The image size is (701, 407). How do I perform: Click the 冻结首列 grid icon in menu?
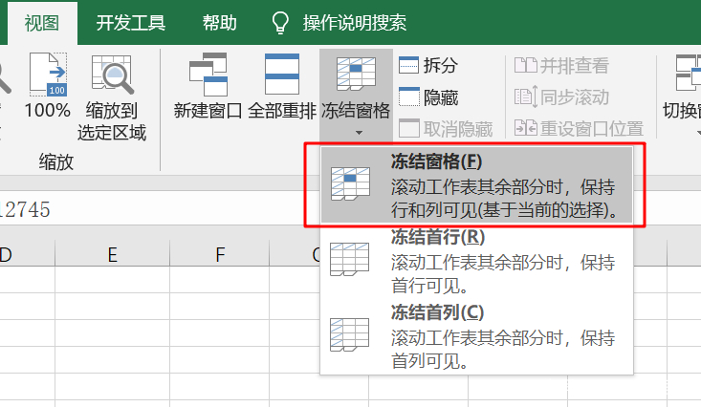[x=350, y=334]
